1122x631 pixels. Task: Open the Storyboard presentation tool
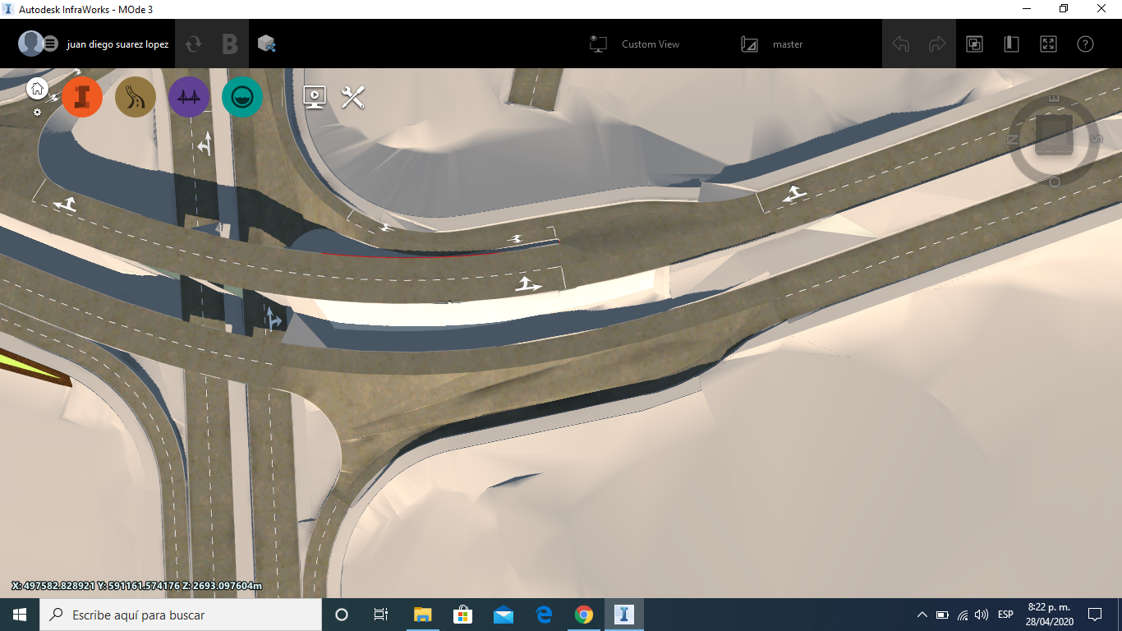314,97
